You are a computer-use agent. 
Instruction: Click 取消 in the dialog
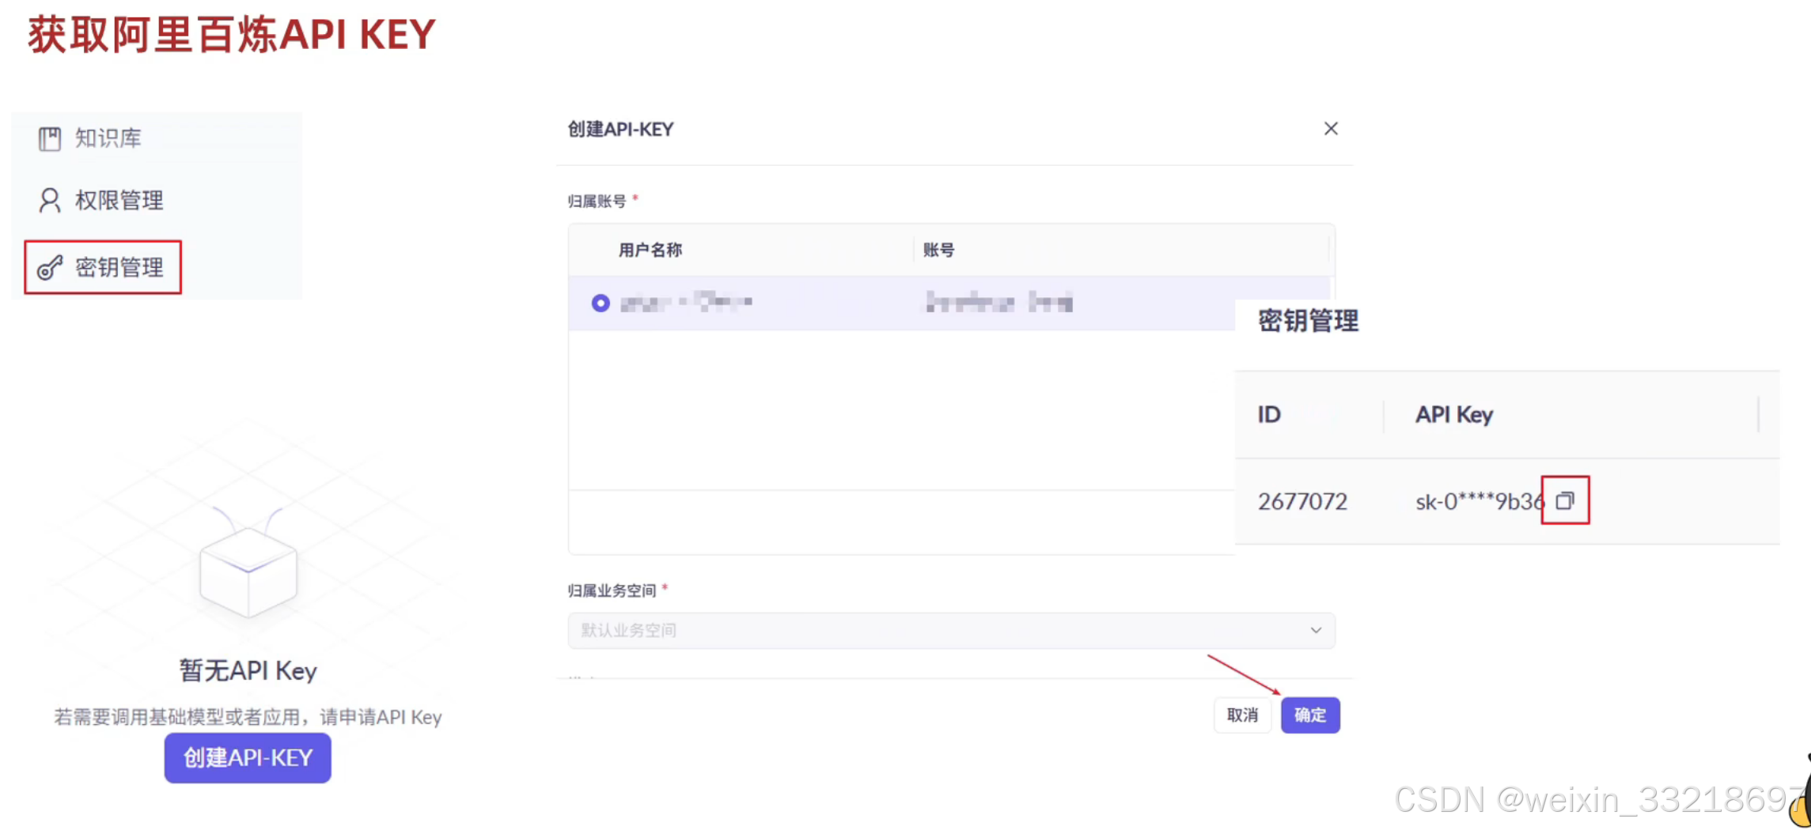pos(1242,715)
